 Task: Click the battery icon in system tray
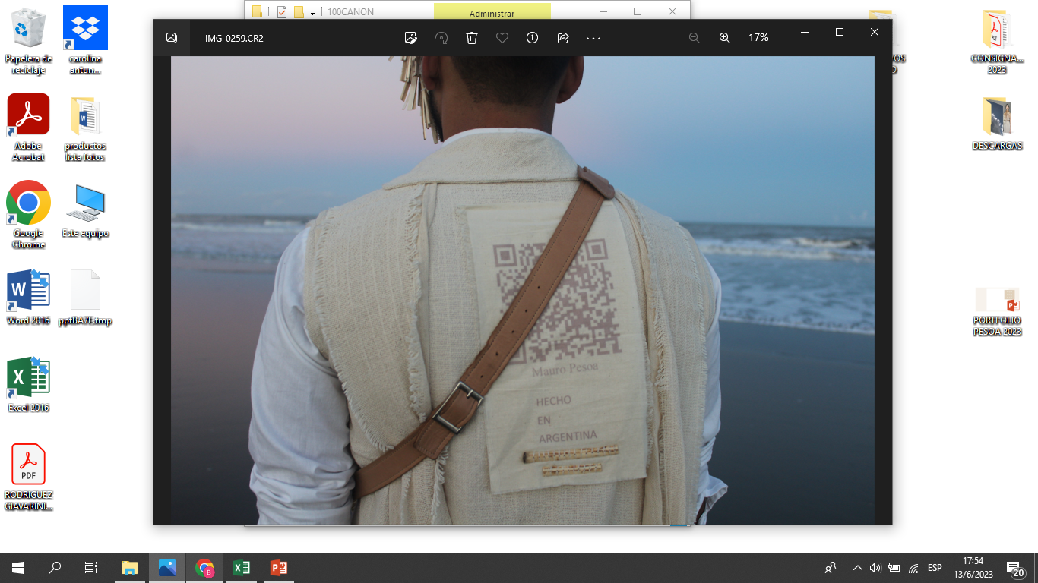894,568
